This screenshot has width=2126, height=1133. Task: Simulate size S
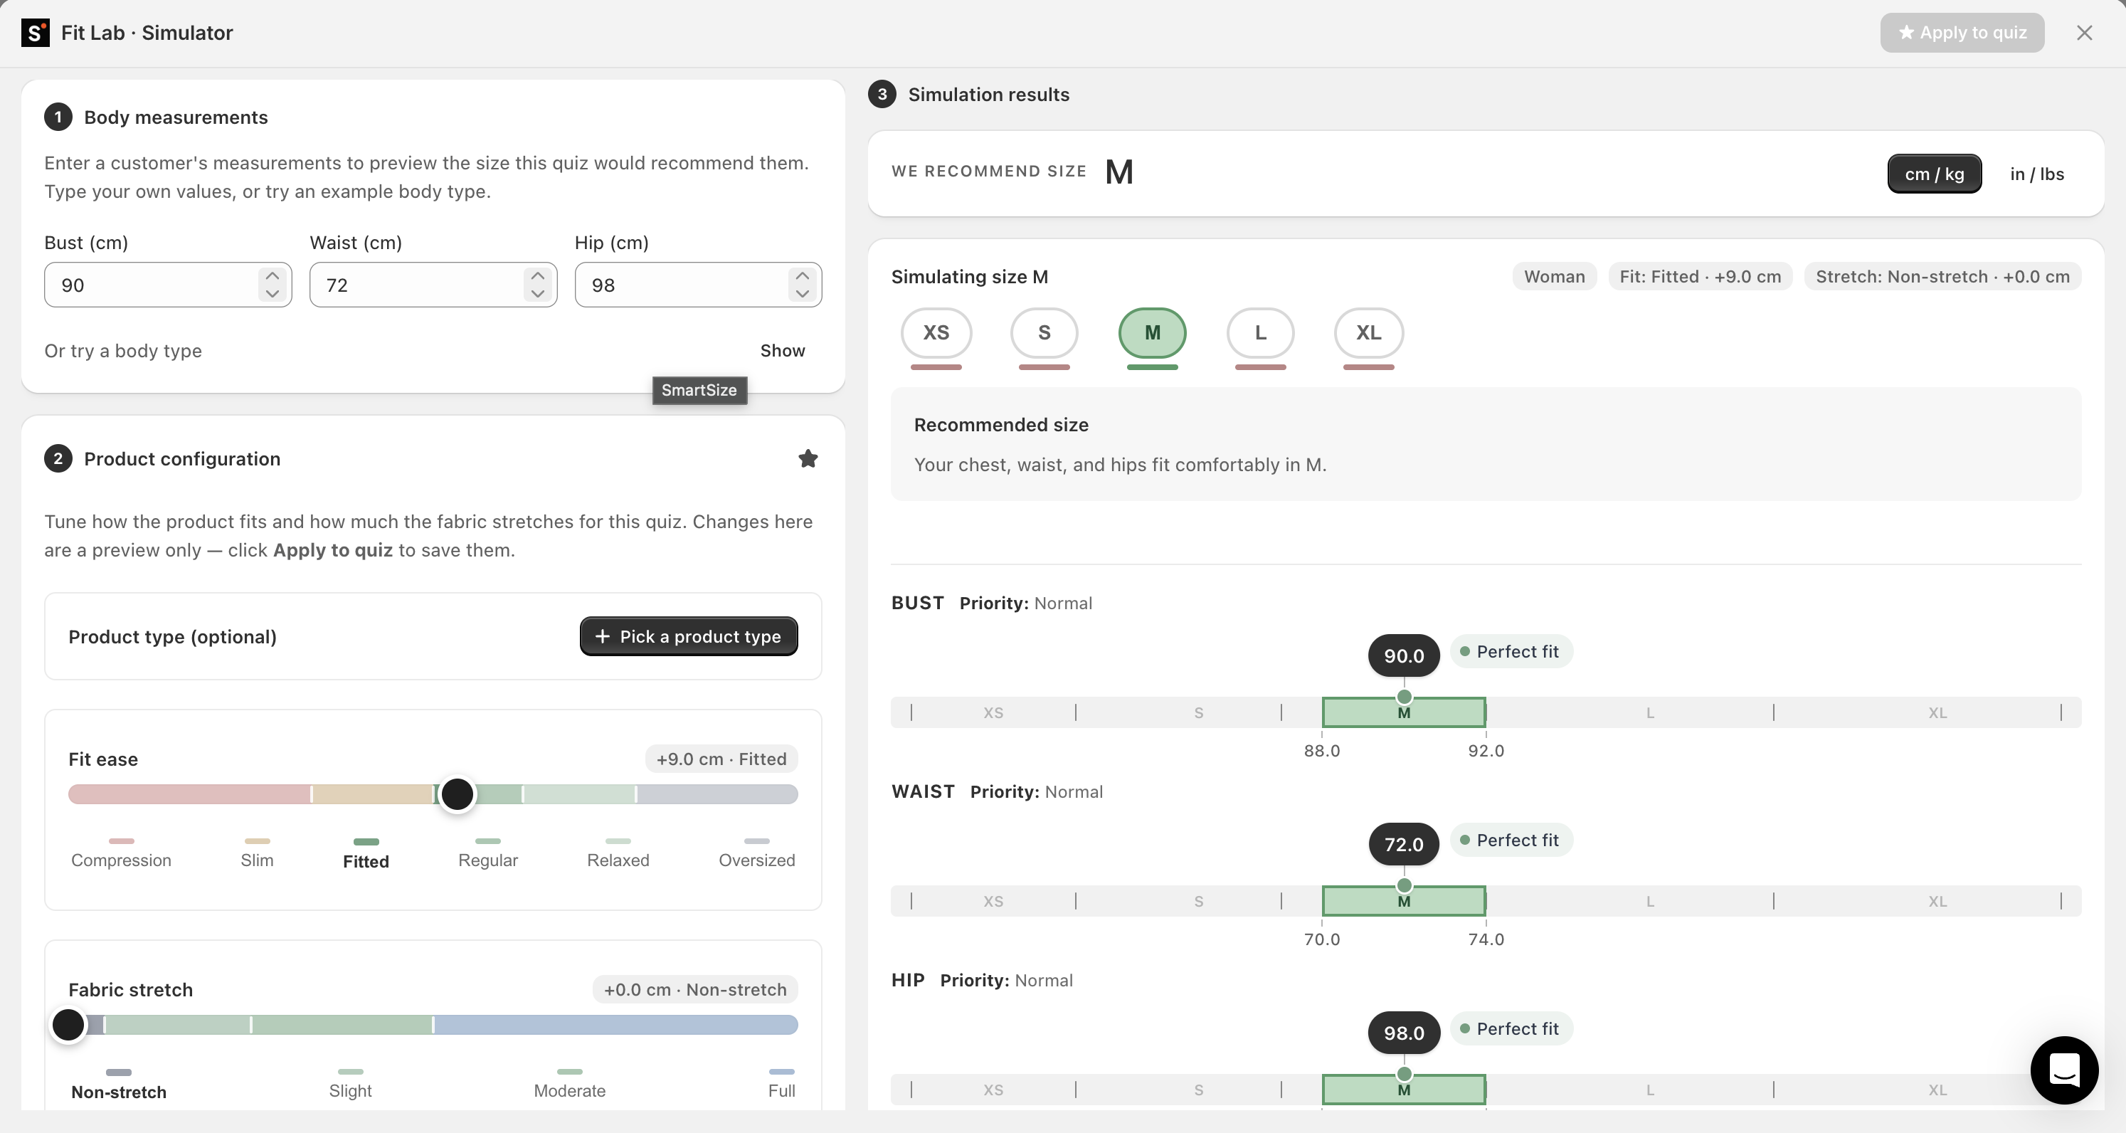tap(1044, 333)
